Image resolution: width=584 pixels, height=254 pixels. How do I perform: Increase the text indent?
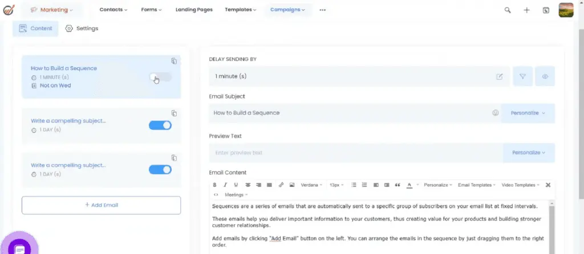pyautogui.click(x=387, y=185)
